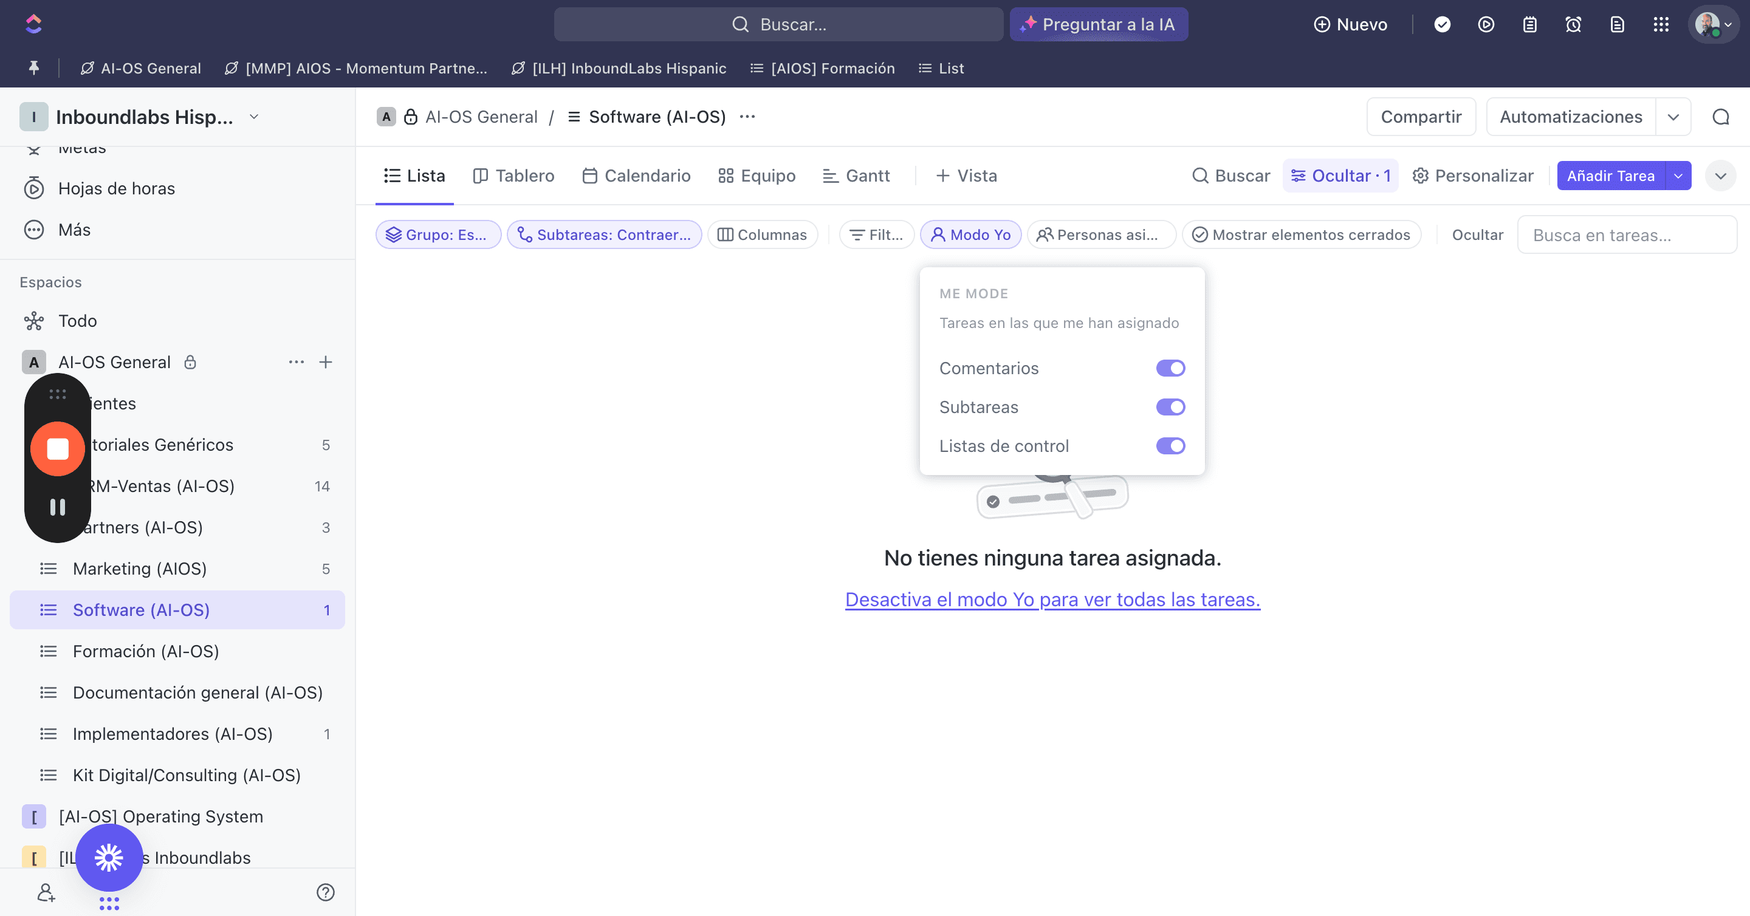Open the Automatizaciones dropdown arrow
Image resolution: width=1750 pixels, height=916 pixels.
pyautogui.click(x=1673, y=117)
